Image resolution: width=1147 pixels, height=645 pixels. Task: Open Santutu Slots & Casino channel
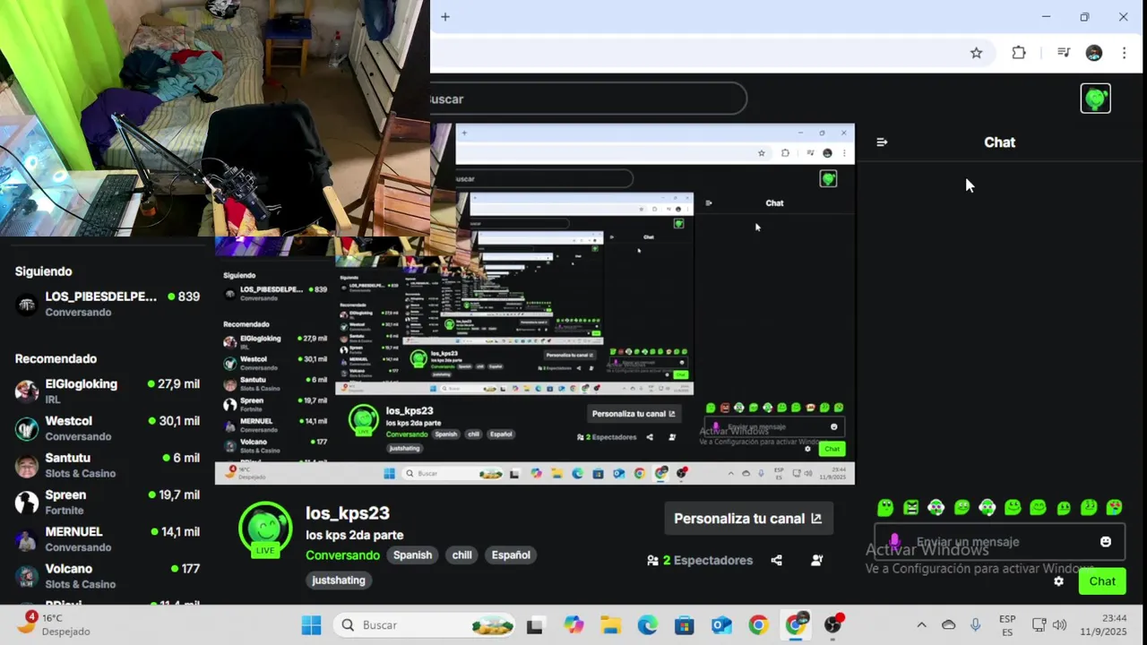point(108,465)
